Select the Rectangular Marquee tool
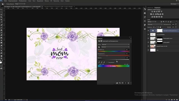The height and width of the screenshot is (101, 179). pos(1,12)
